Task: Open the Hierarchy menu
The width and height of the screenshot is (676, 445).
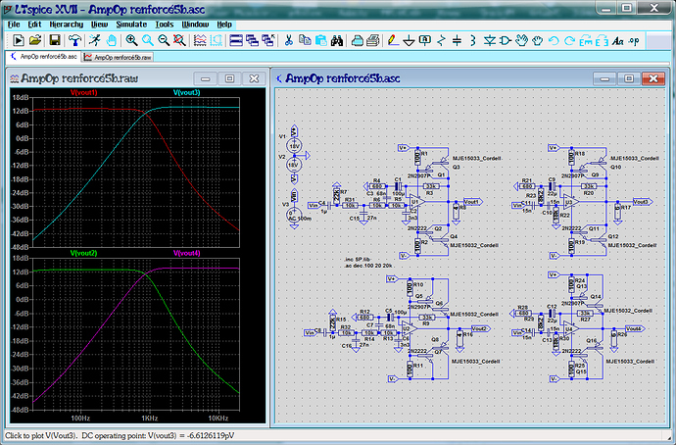Action: click(66, 25)
